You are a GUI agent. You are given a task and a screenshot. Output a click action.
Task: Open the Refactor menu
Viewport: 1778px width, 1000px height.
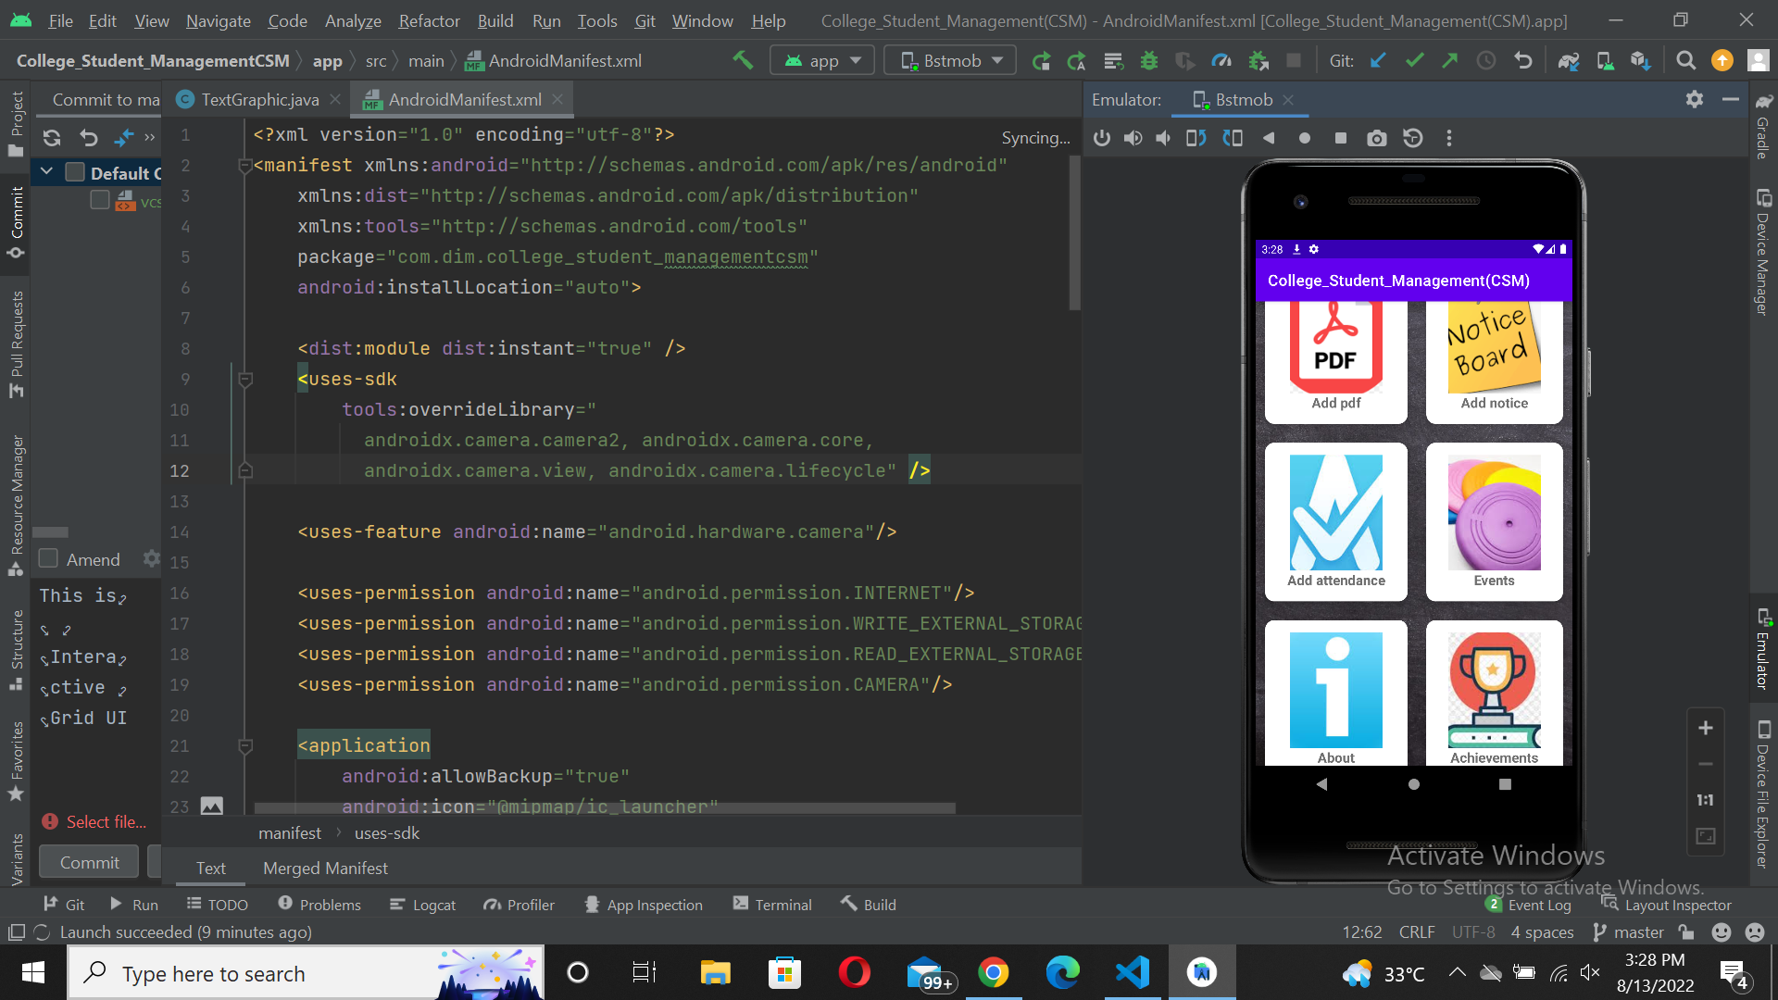tap(428, 20)
